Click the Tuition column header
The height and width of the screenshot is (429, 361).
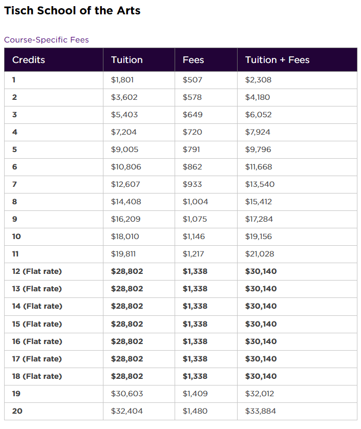(126, 60)
